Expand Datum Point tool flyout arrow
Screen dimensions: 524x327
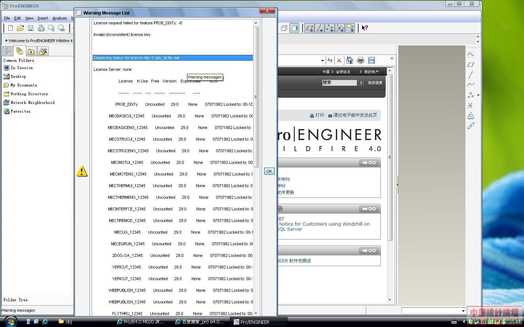pyautogui.click(x=478, y=95)
